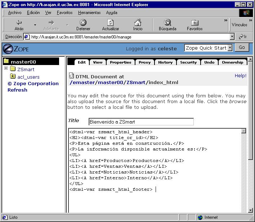The image size is (255, 222).
Task: Open the Atrás history dropdown arrow
Action: coord(35,25)
